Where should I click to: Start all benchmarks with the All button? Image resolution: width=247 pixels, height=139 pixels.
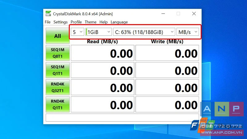[x=58, y=36]
